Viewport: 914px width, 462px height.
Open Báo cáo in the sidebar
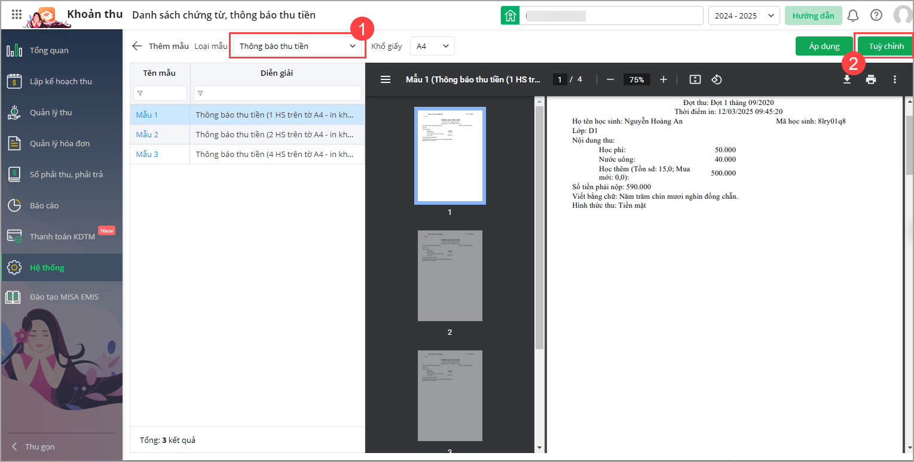[61, 205]
